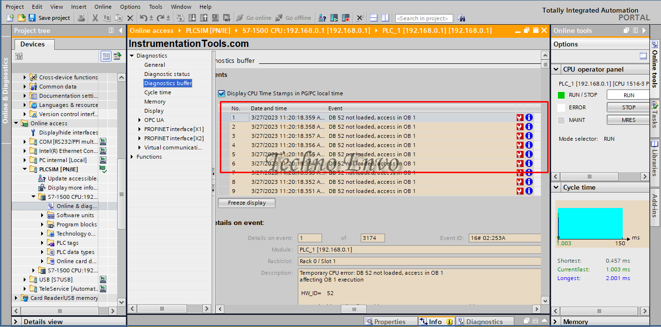Click the Search in project field
661x327 pixels.
pos(424,18)
